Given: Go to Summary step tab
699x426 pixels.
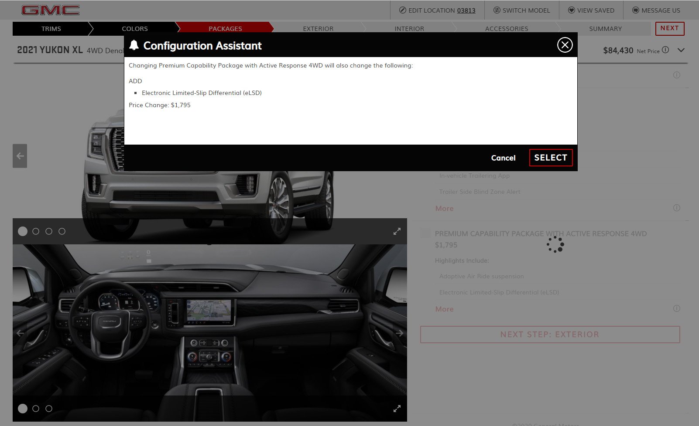Looking at the screenshot, I should 605,29.
